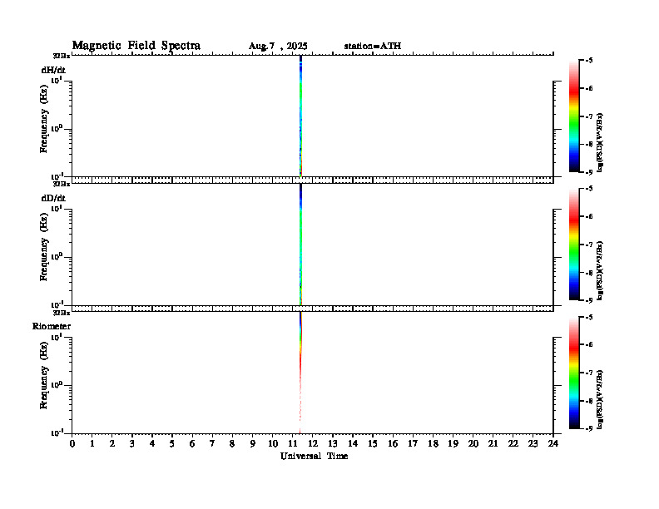This screenshot has height=509, width=659.
Task: Click the "32Hz" label above the dH/dt panel
Action: pyautogui.click(x=62, y=56)
